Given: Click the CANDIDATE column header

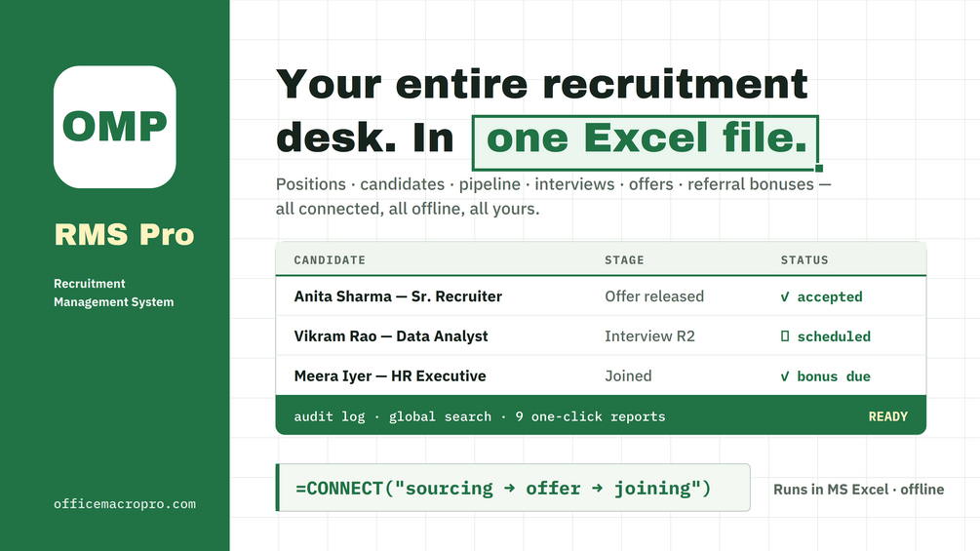Looking at the screenshot, I should 330,259.
